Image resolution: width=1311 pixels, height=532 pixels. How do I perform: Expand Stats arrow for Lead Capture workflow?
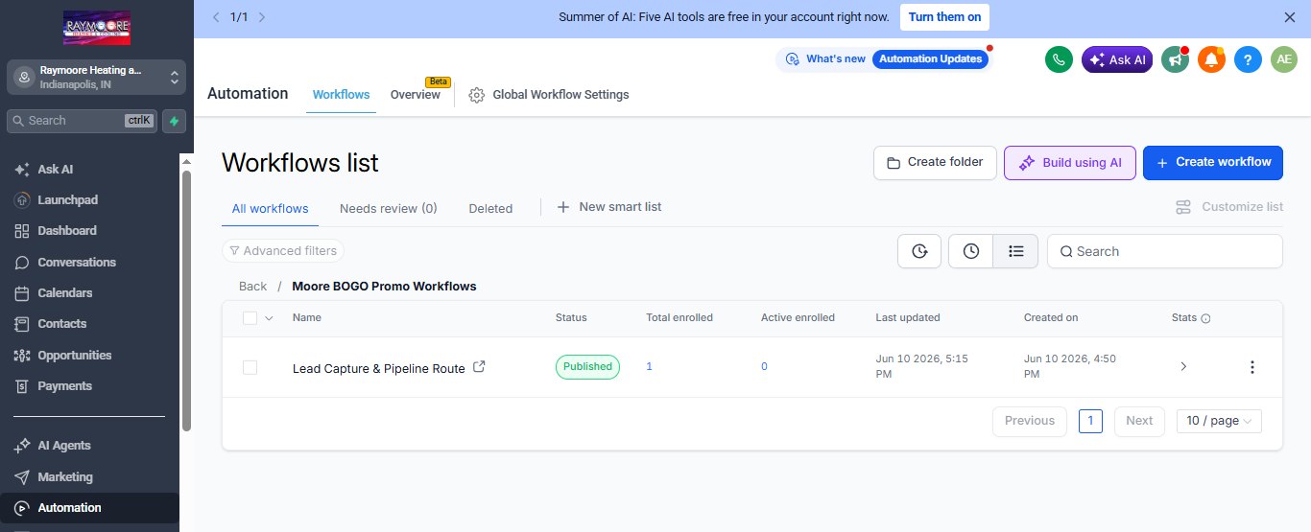point(1183,367)
